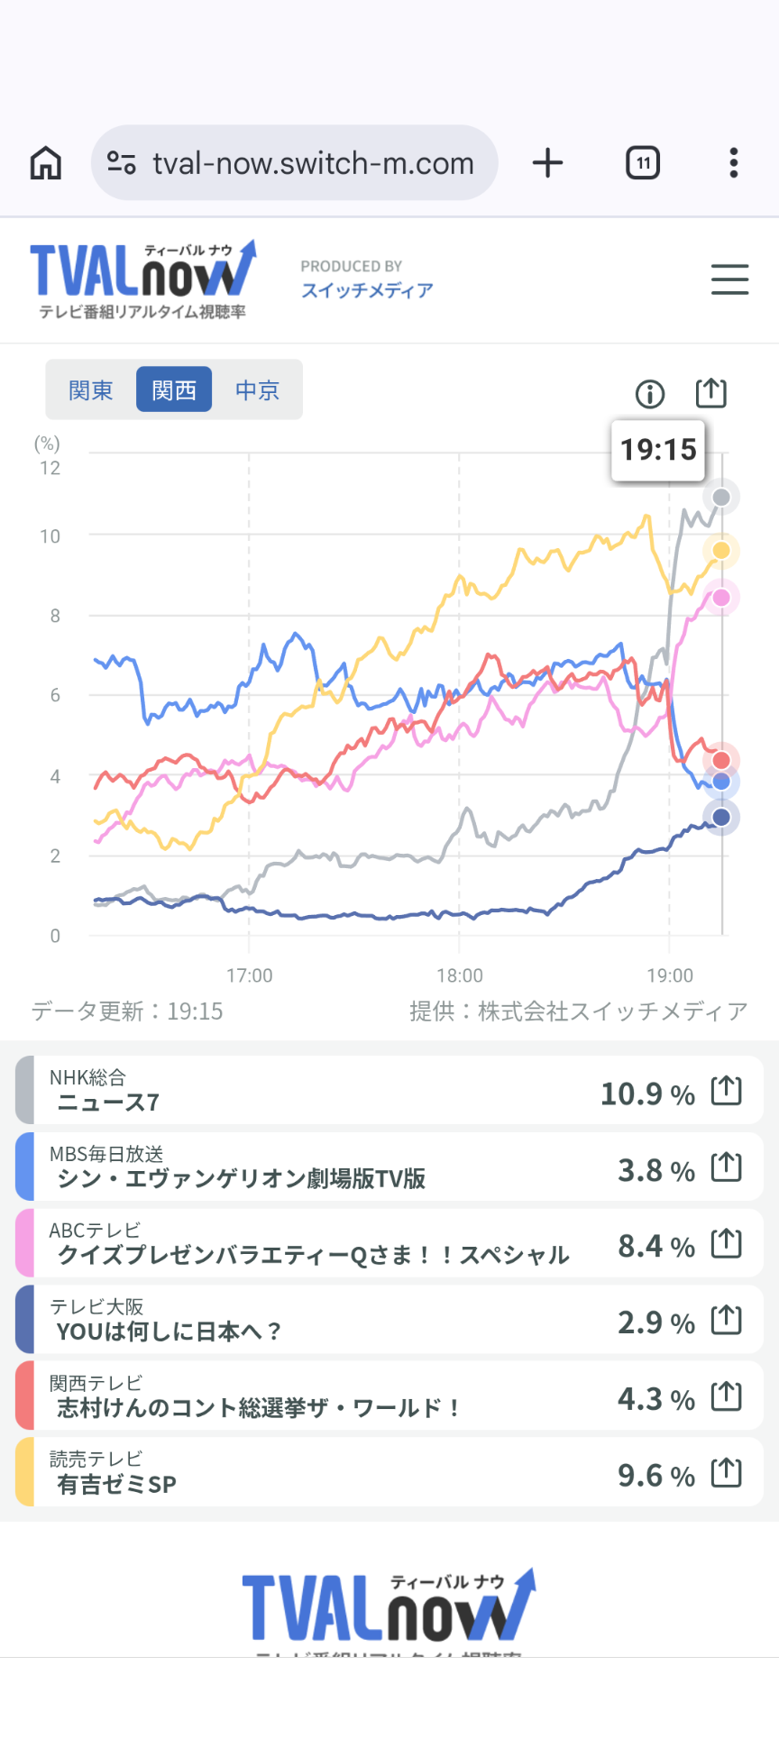The width and height of the screenshot is (779, 1748).
Task: Click the 19:15 timeline marker label
Action: 658,449
